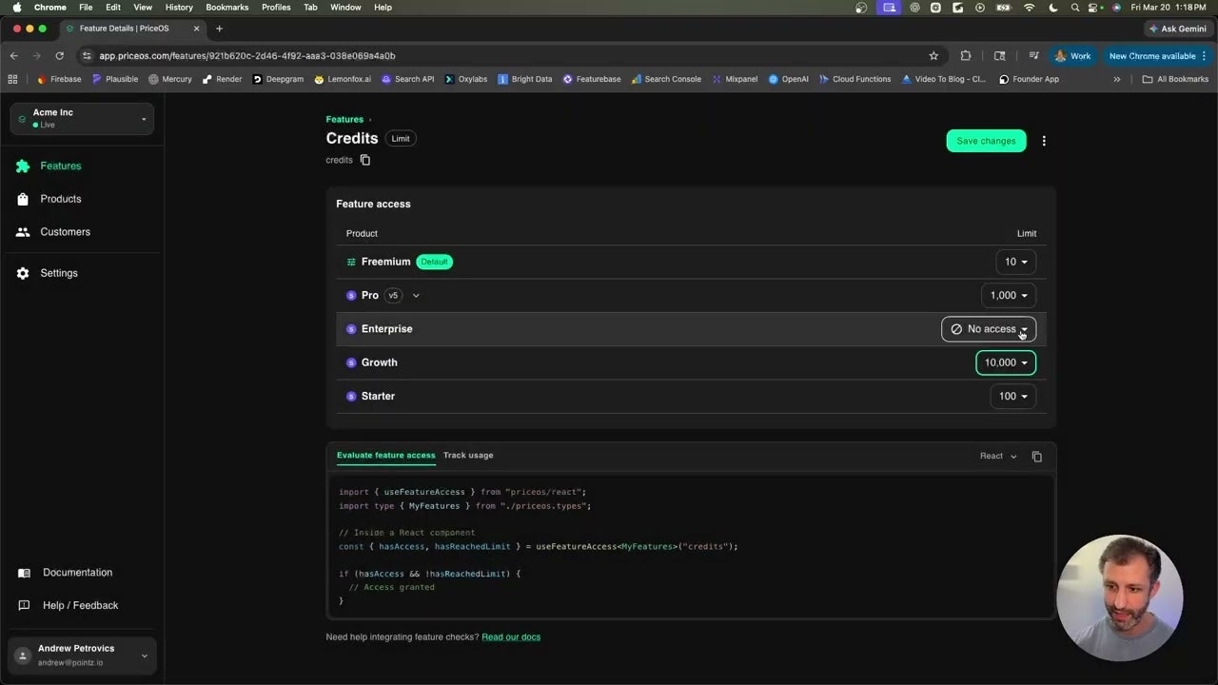This screenshot has height=685, width=1218.
Task: Click the Freemium product icon
Action: (351, 262)
